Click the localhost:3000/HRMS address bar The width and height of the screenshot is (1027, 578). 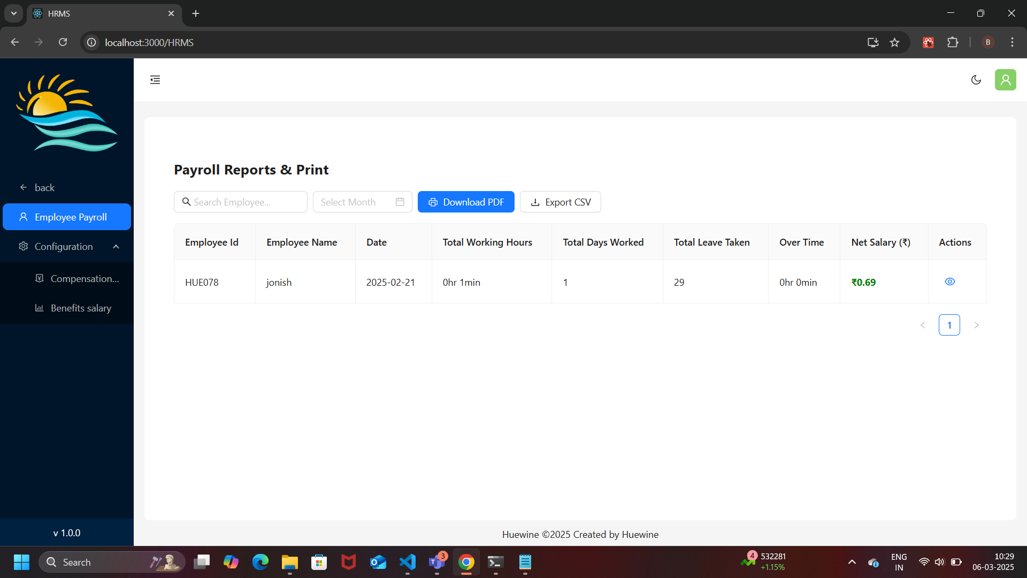coord(149,42)
